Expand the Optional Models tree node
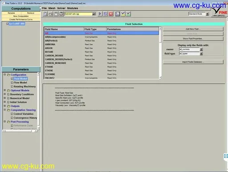Viewport: 228px width, 172px height. [x=4, y=90]
